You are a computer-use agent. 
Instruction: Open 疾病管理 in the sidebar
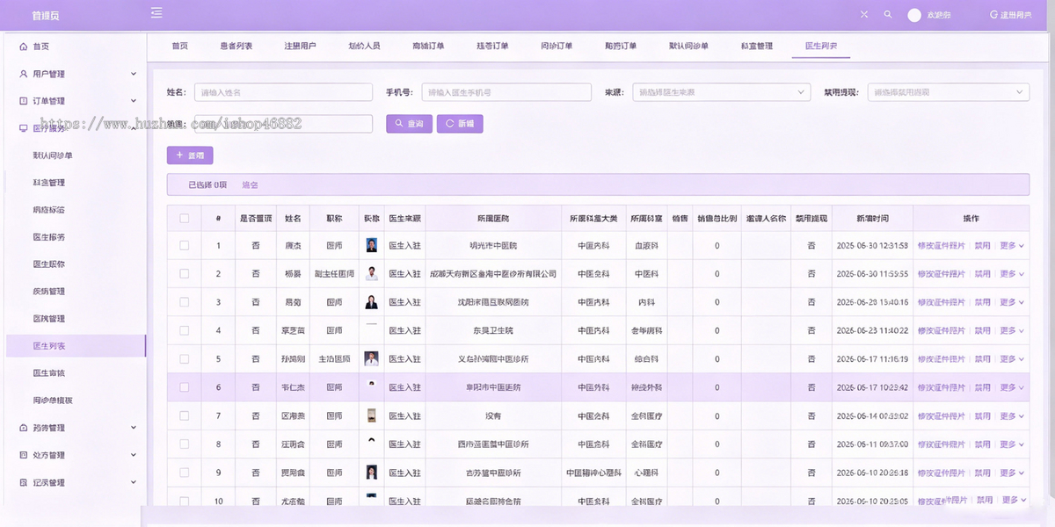[x=48, y=292]
